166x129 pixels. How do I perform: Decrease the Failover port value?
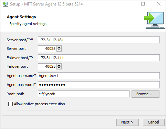59,68
